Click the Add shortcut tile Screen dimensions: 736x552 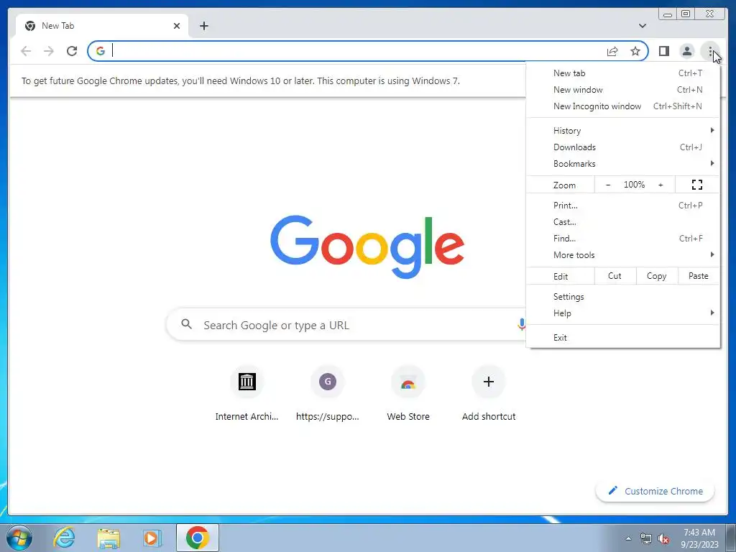tap(489, 395)
